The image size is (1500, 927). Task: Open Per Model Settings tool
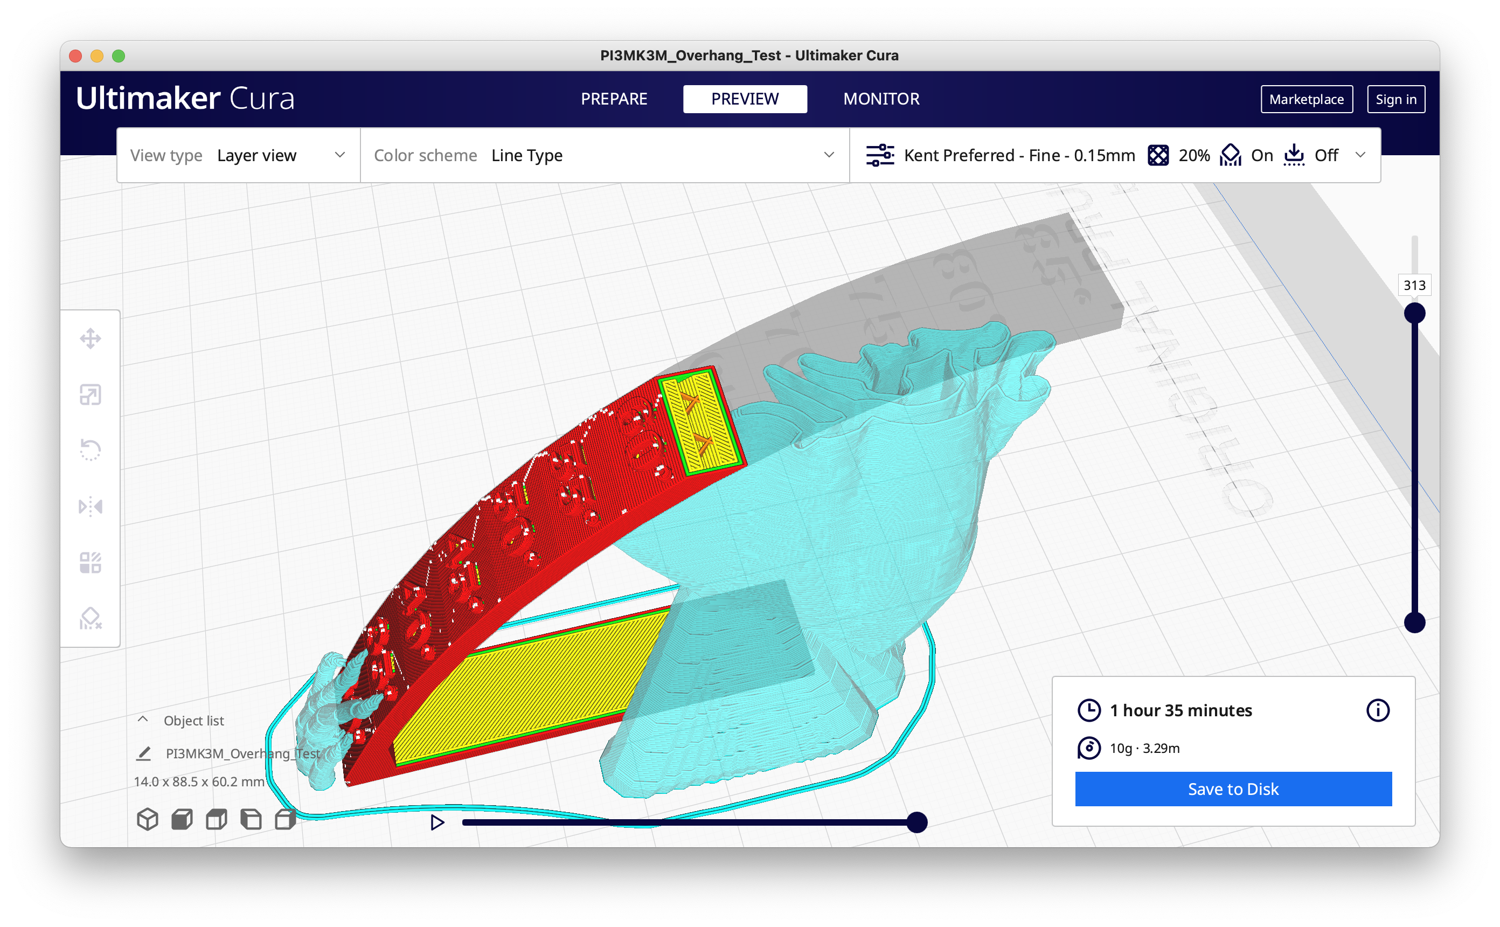(x=90, y=562)
